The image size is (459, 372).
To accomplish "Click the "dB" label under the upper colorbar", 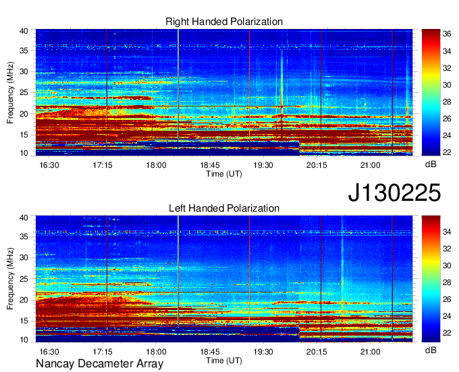I will pyautogui.click(x=431, y=164).
